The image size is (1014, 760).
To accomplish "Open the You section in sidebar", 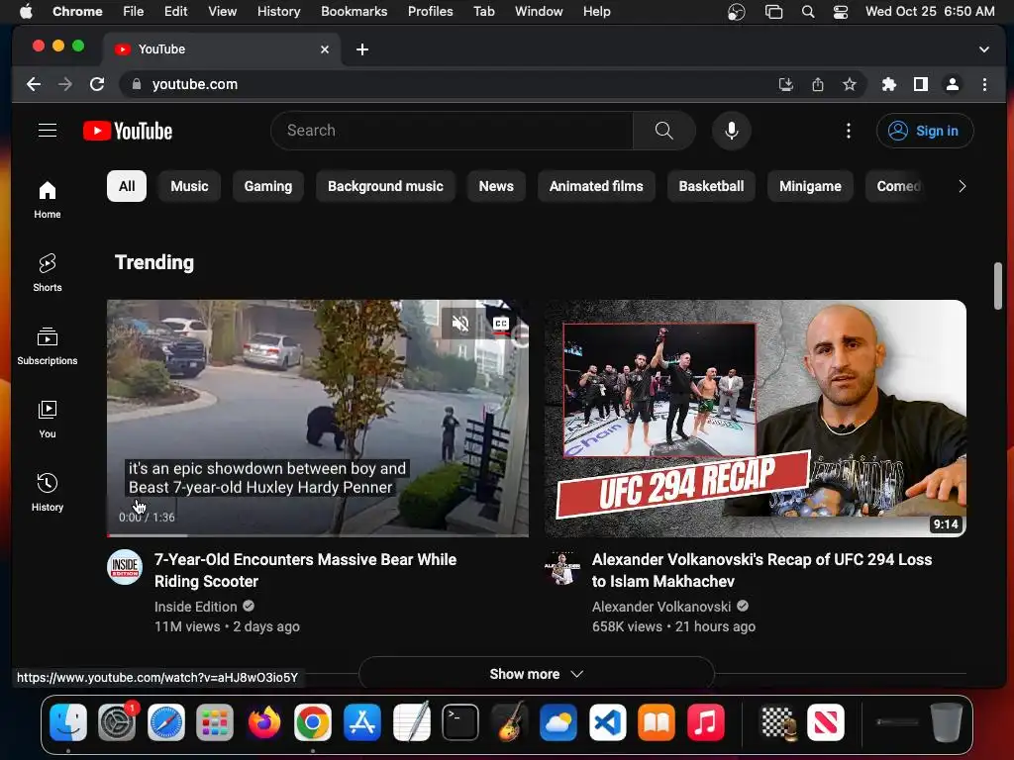I will click(x=48, y=420).
